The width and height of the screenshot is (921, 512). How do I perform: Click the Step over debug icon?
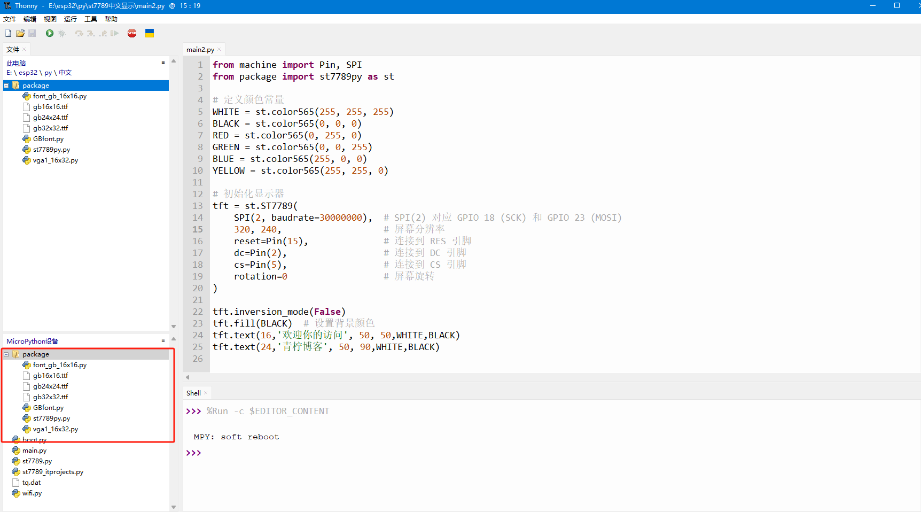coord(79,33)
